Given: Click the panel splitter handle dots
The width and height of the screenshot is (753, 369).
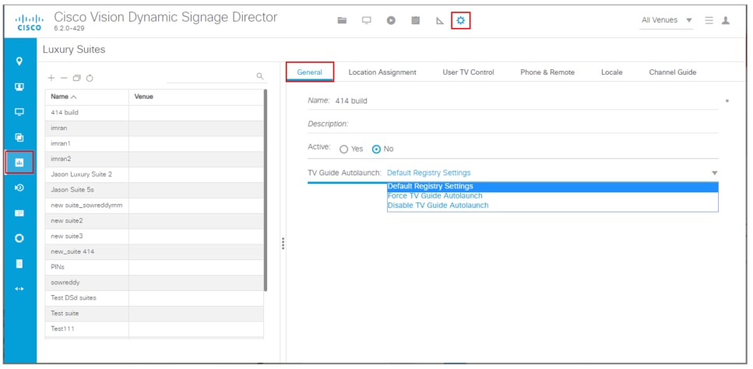Looking at the screenshot, I should [283, 244].
